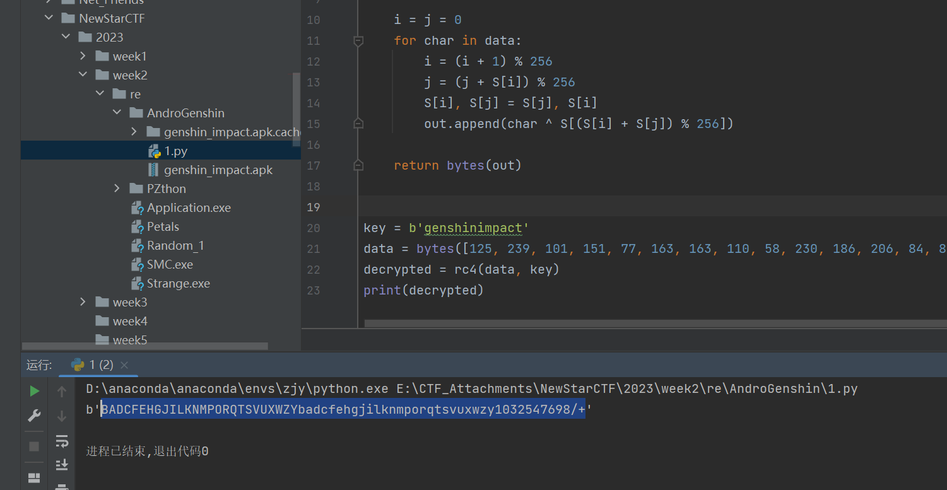This screenshot has height=490, width=947.
Task: Toggle code folding at line 11
Action: tap(358, 41)
